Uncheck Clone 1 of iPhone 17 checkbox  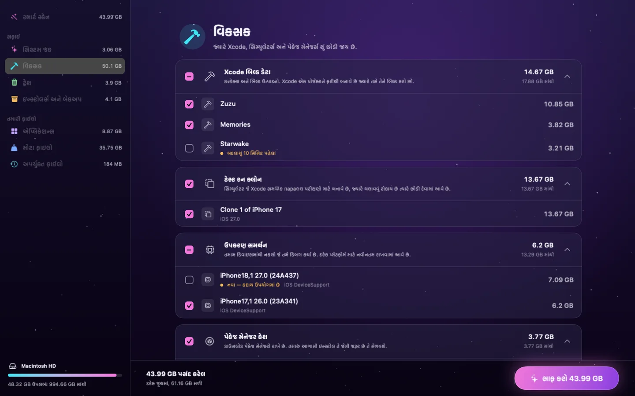pyautogui.click(x=189, y=214)
